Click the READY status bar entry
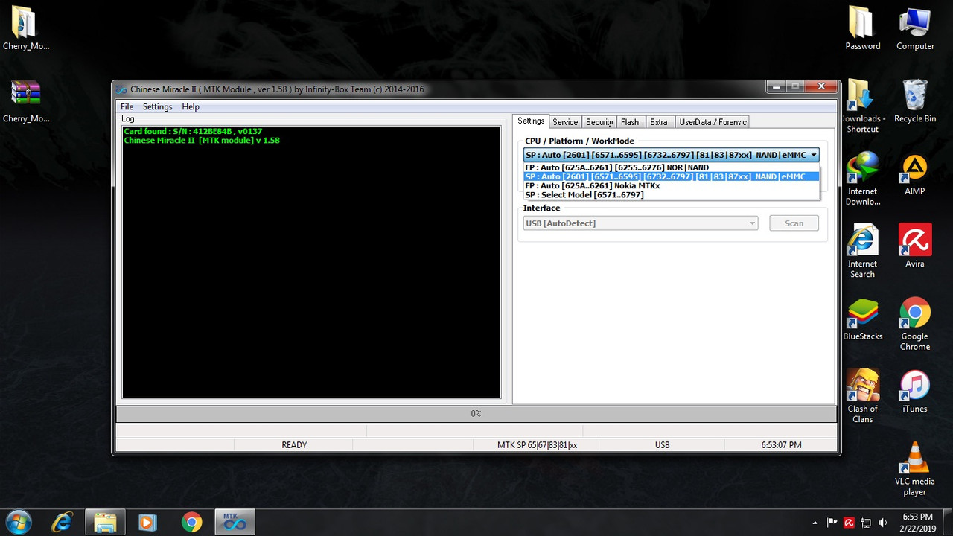The width and height of the screenshot is (953, 536). point(294,444)
